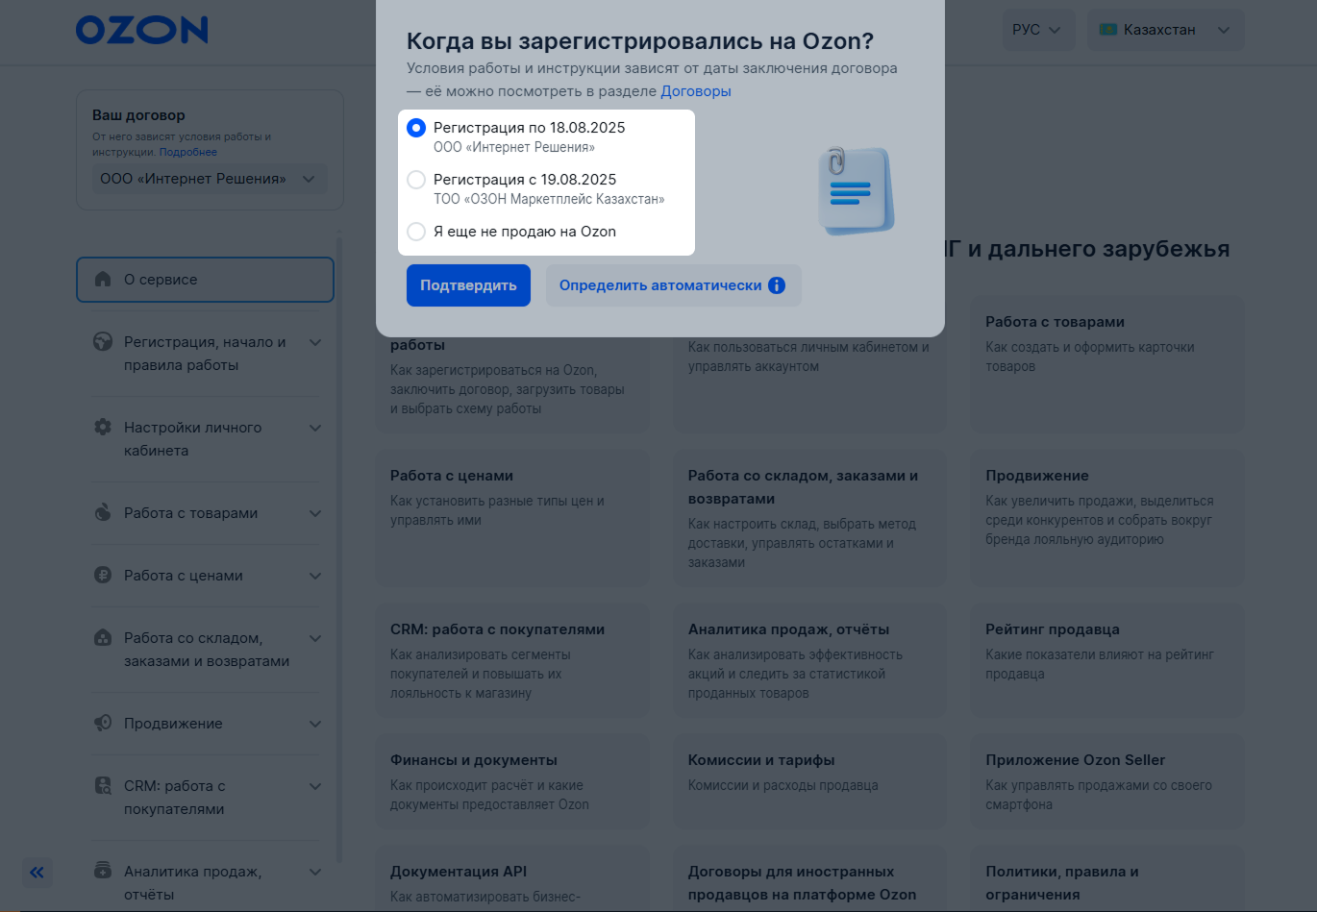The width and height of the screenshot is (1317, 912).
Task: Click the ruble coin icon for Работа с ценами
Action: pyautogui.click(x=103, y=576)
